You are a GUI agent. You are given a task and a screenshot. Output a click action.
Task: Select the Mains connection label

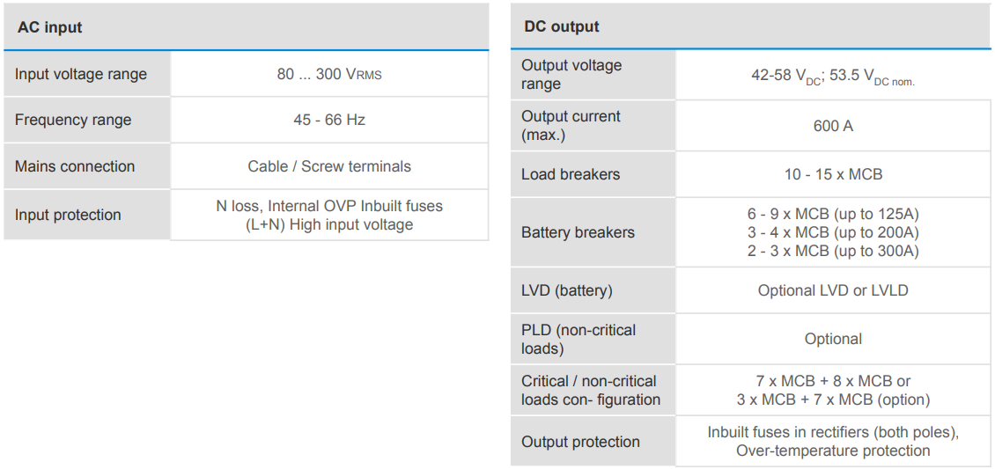tap(75, 166)
